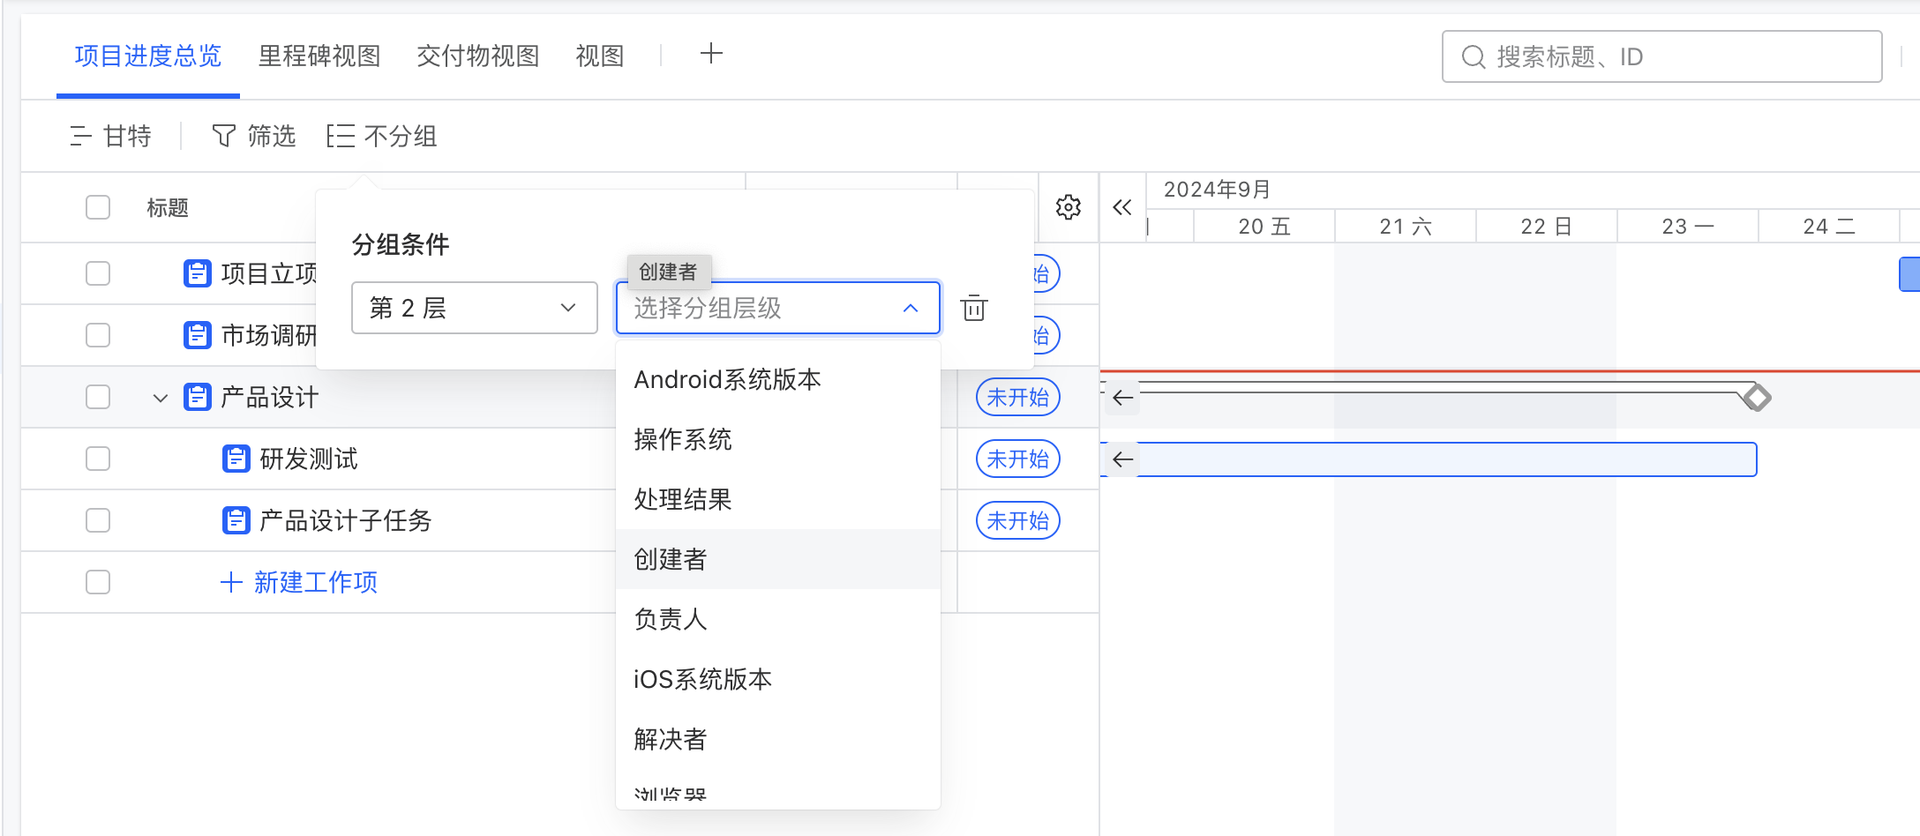Screen dimensions: 1920x836
Task: Select 操作系统 option
Action: click(x=778, y=439)
